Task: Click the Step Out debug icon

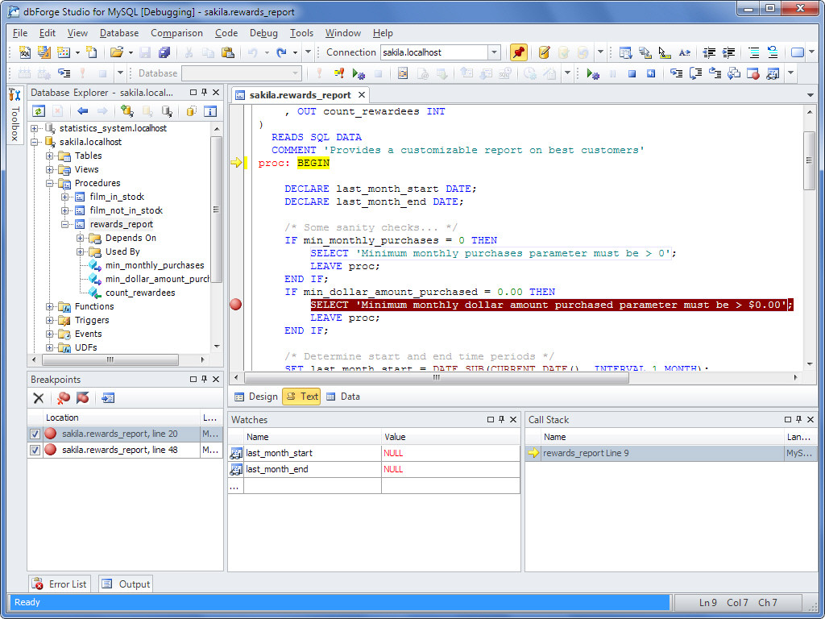Action: pos(715,73)
